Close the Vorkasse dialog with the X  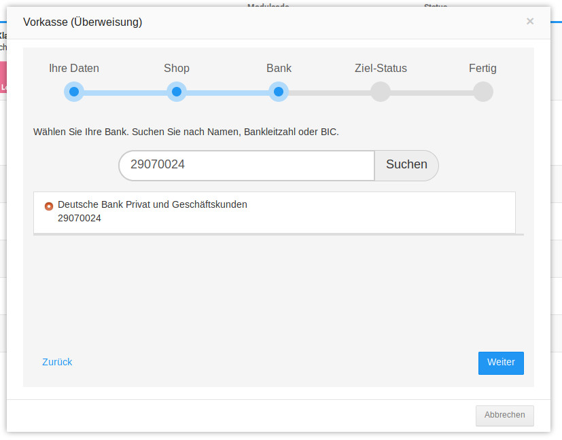[x=530, y=21]
